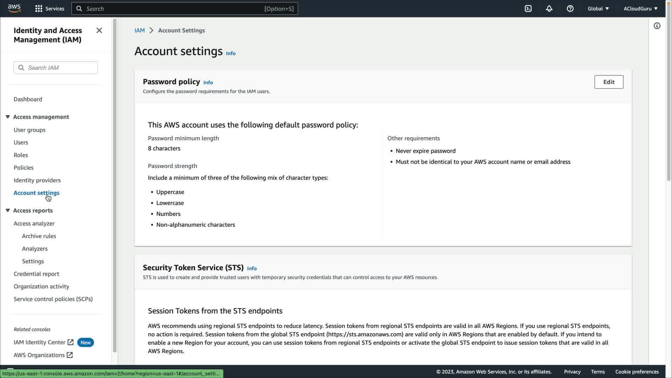Open the Services grid menu
Viewport: 672px width, 378px height.
49,9
